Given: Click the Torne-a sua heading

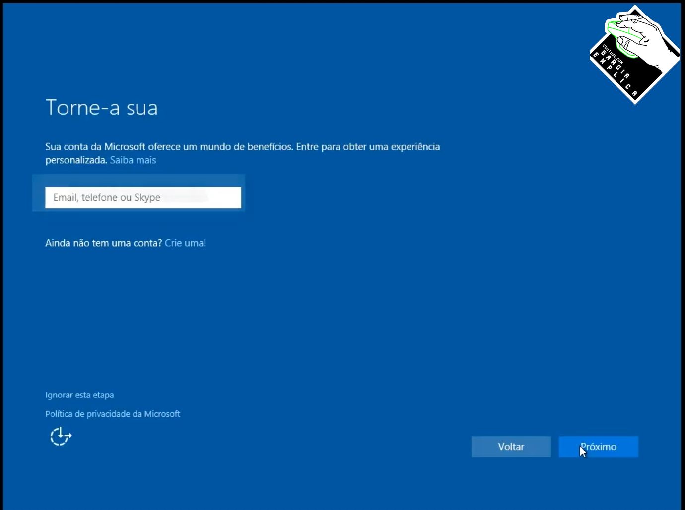Looking at the screenshot, I should (x=102, y=108).
